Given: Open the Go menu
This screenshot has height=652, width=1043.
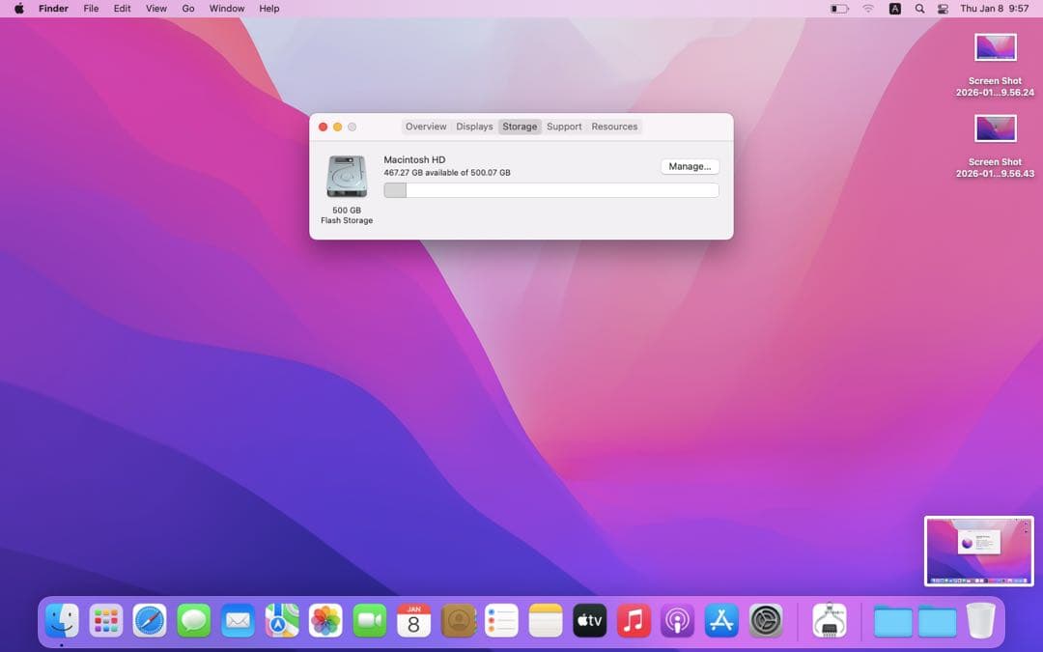Looking at the screenshot, I should [x=188, y=9].
